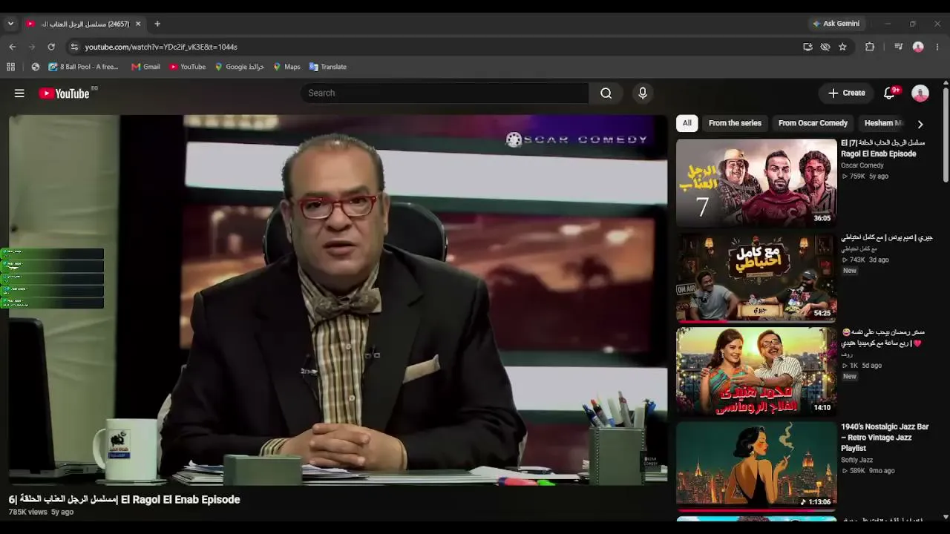Open the Chrome apps grid shortcut
Image resolution: width=950 pixels, height=534 pixels.
10,67
